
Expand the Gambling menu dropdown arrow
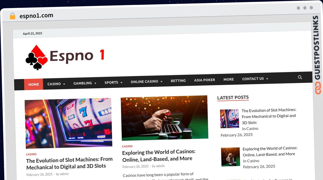point(95,83)
